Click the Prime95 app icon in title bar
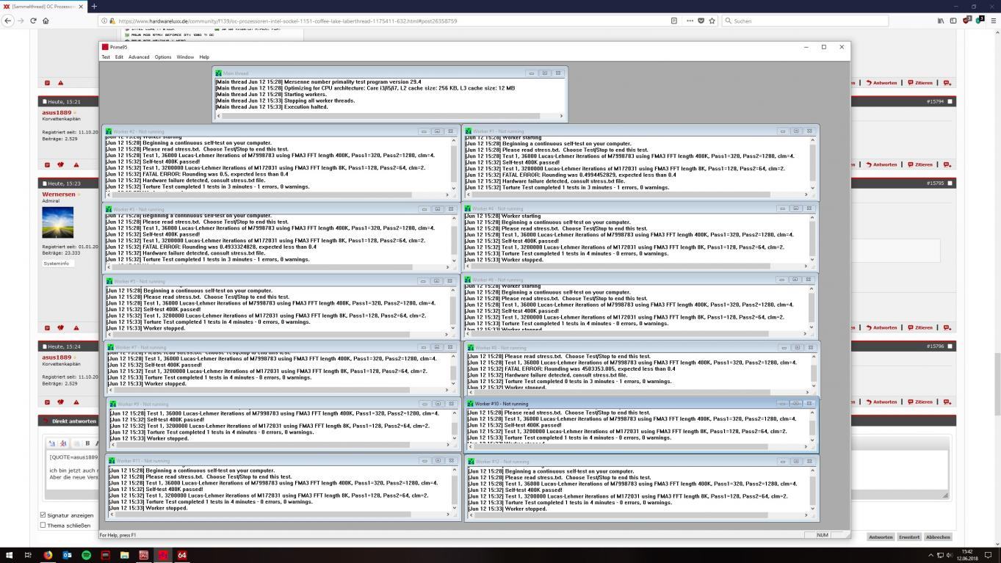 pos(105,47)
